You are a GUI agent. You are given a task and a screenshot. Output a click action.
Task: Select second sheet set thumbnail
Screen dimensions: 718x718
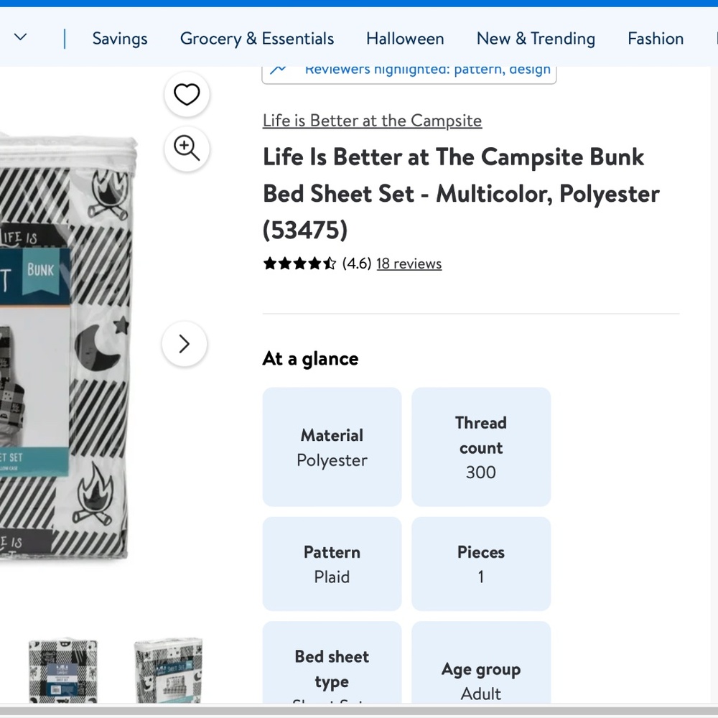click(x=169, y=671)
